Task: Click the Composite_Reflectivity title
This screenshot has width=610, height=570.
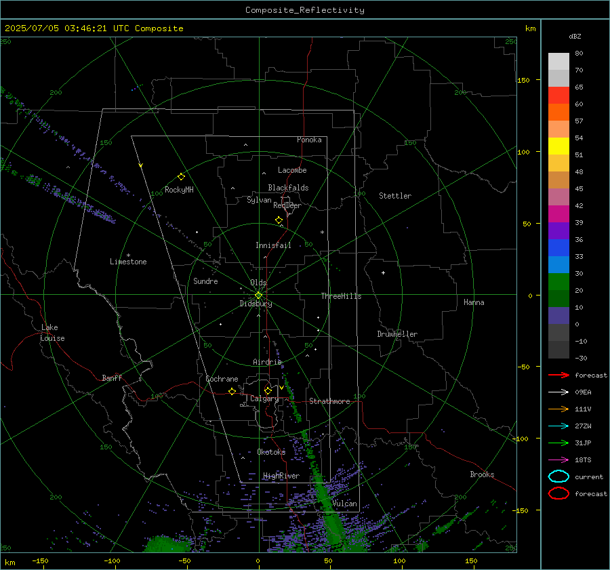Action: pyautogui.click(x=305, y=10)
